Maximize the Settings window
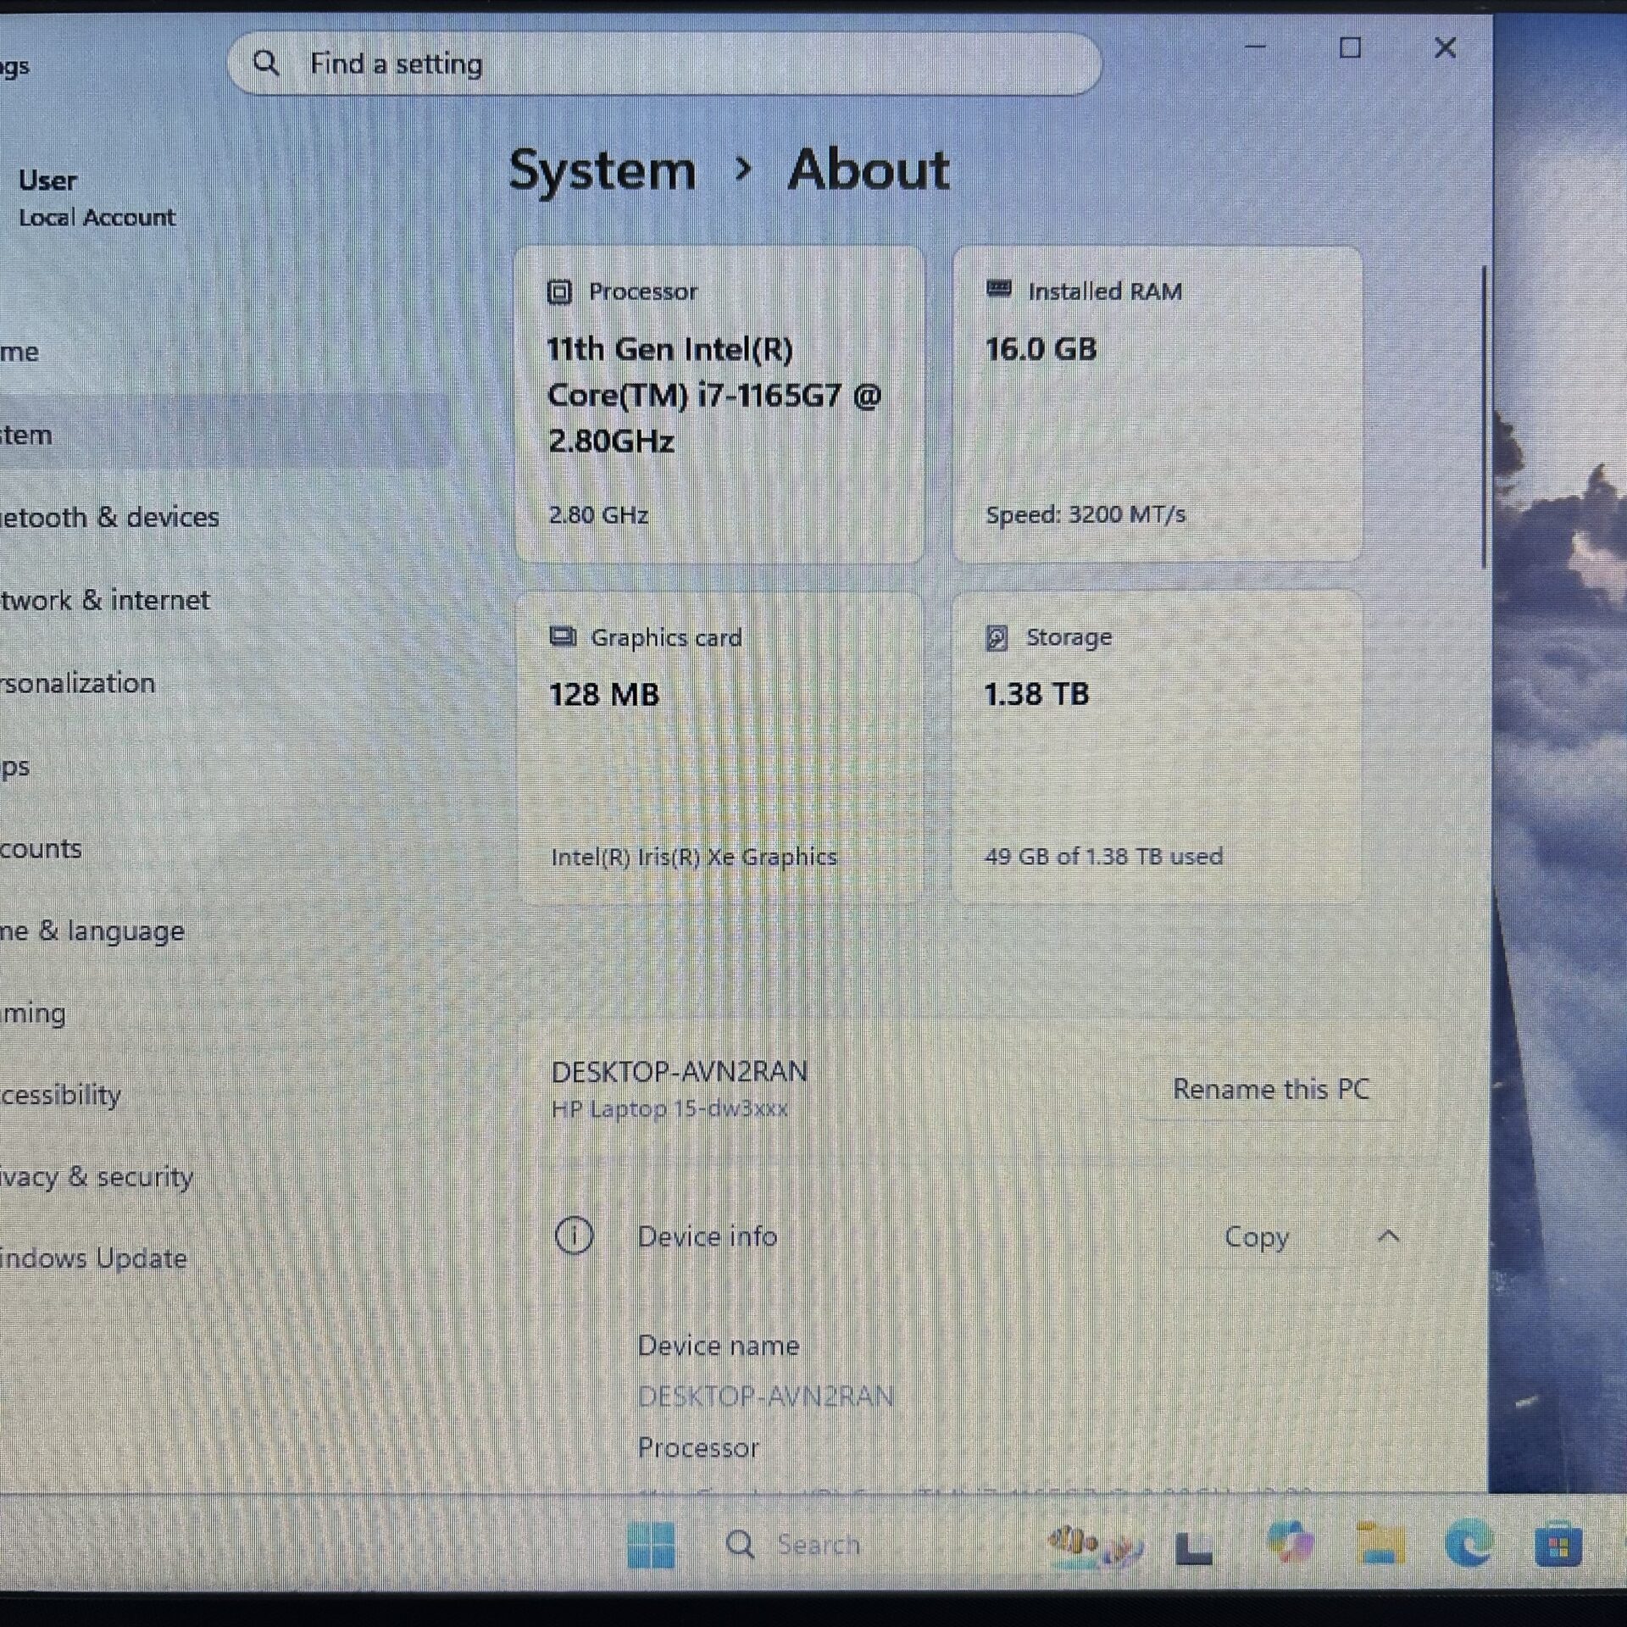This screenshot has width=1627, height=1627. pyautogui.click(x=1350, y=47)
